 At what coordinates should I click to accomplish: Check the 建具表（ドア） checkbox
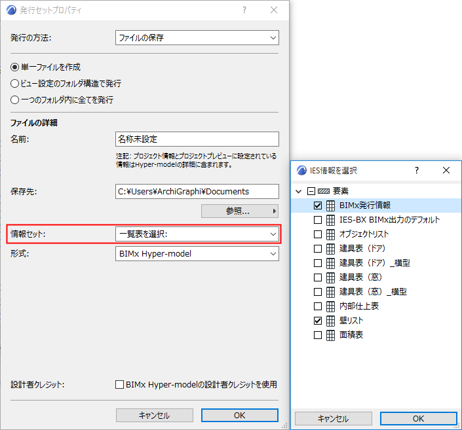(x=318, y=249)
